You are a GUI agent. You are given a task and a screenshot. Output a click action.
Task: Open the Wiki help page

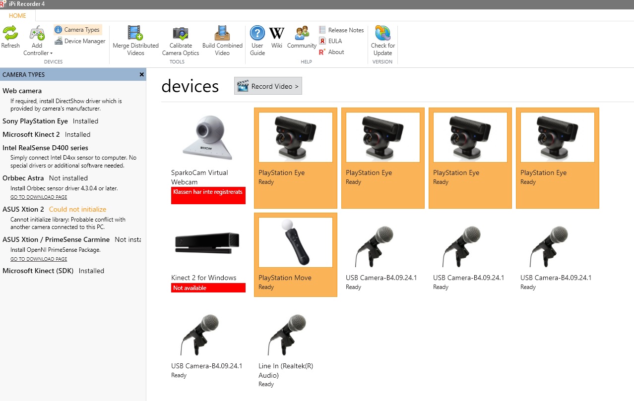(277, 38)
